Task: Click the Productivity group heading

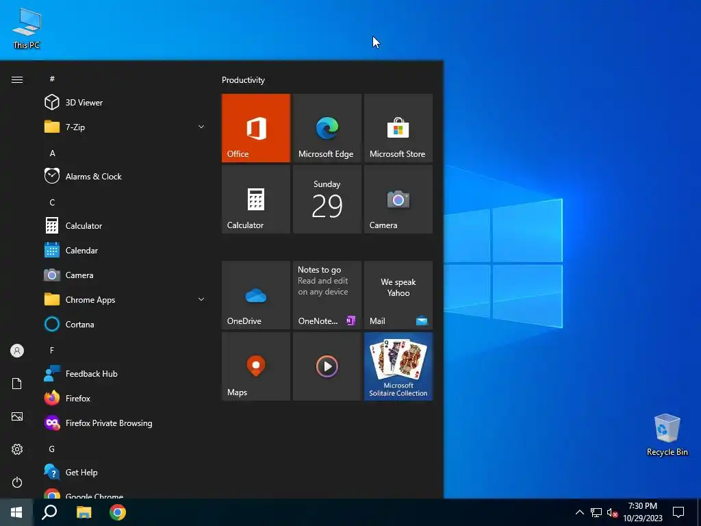Action: tap(243, 80)
